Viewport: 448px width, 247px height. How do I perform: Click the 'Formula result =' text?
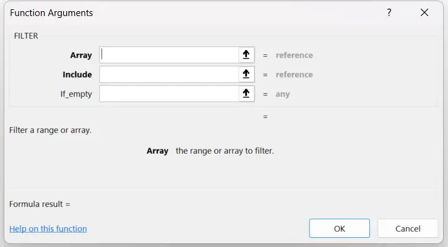40,204
